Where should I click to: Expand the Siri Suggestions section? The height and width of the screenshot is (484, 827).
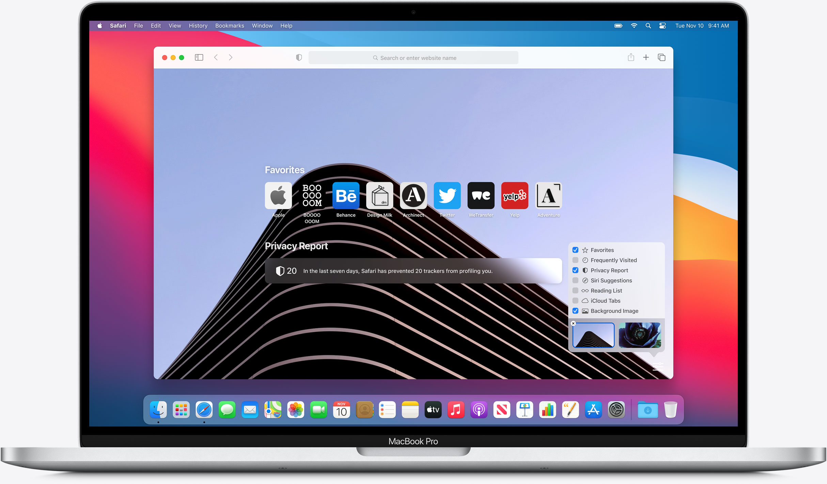pyautogui.click(x=576, y=280)
